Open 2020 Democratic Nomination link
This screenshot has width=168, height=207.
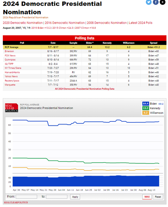point(23,23)
